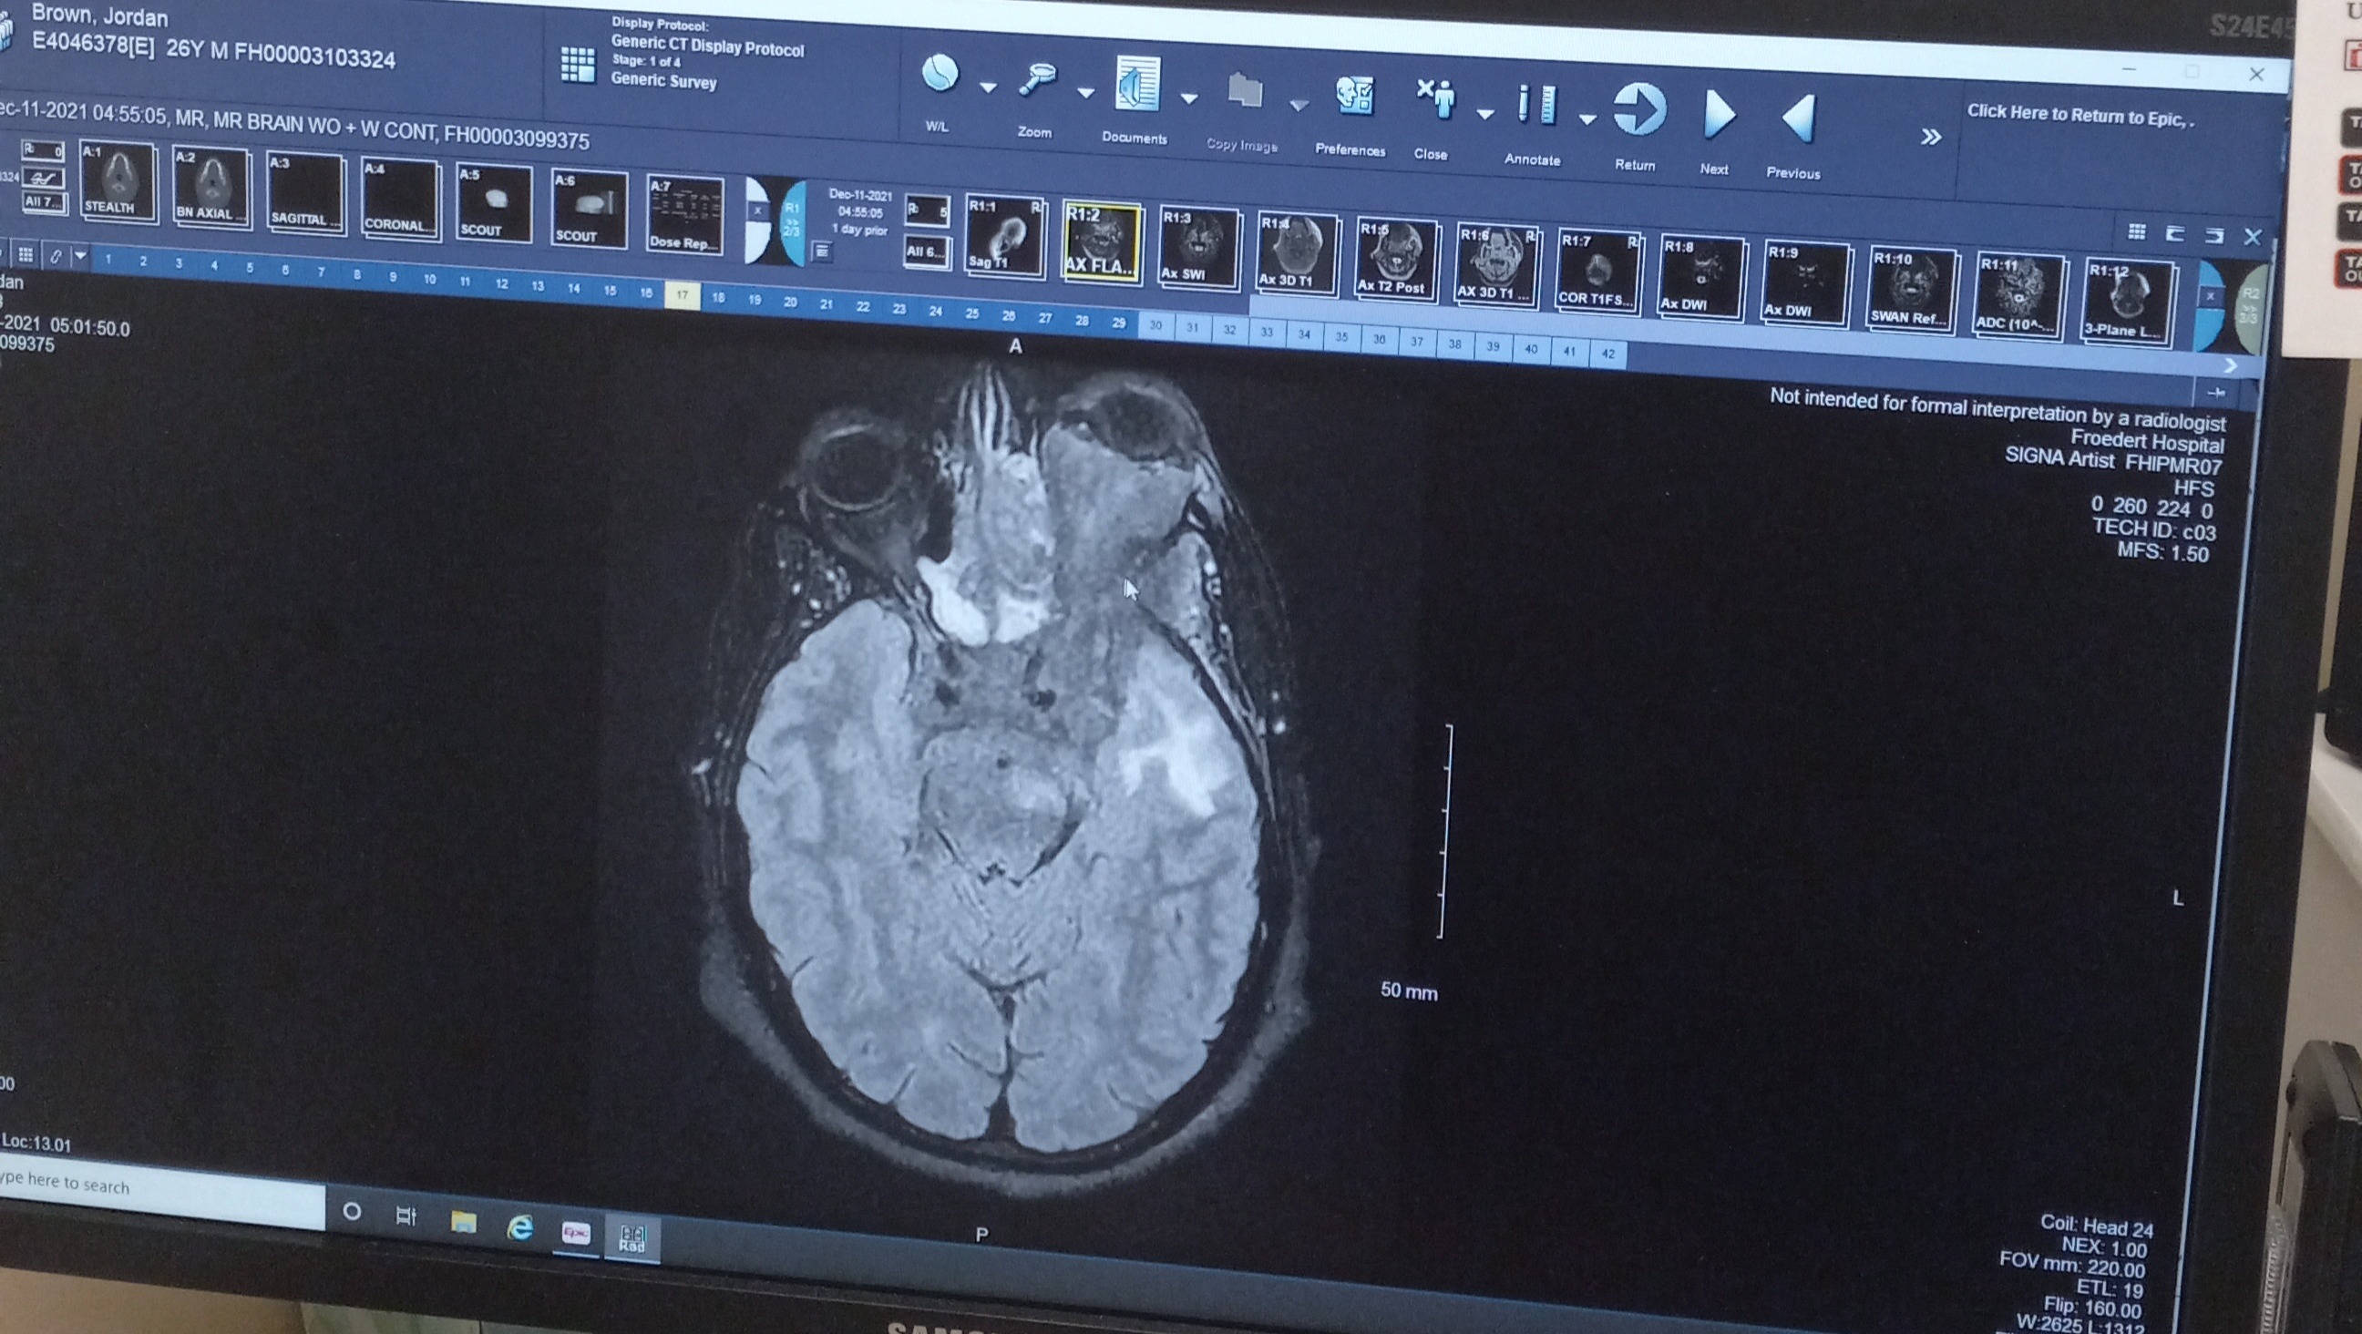Open the display protocol grid icon

click(x=578, y=64)
